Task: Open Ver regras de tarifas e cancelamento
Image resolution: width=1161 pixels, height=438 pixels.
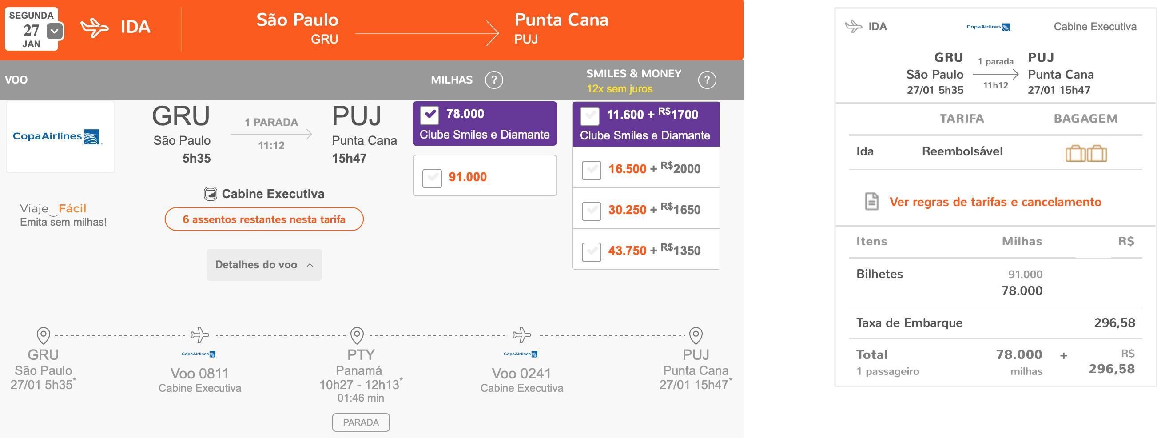Action: click(x=995, y=202)
